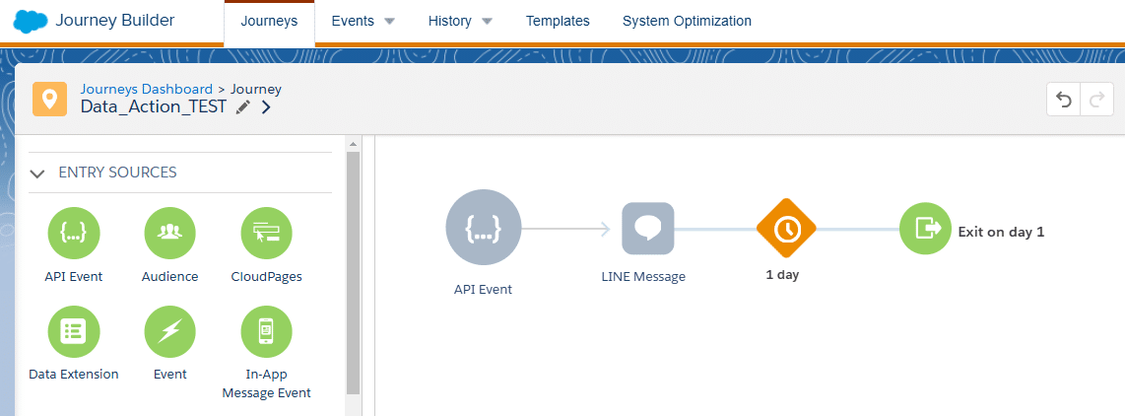Undo the last canvas change
The height and width of the screenshot is (416, 1125).
(x=1063, y=100)
